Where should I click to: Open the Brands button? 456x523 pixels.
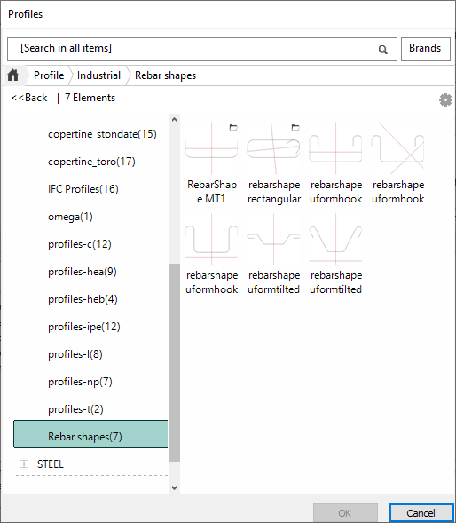click(x=425, y=49)
